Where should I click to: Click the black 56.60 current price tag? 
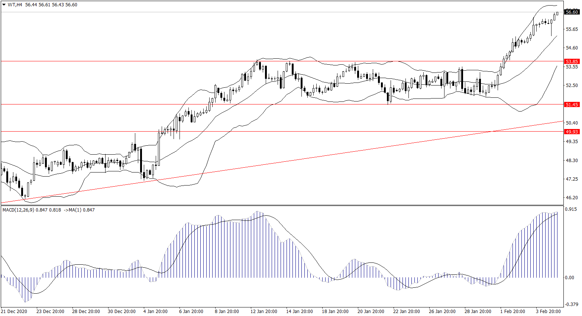tap(572, 12)
